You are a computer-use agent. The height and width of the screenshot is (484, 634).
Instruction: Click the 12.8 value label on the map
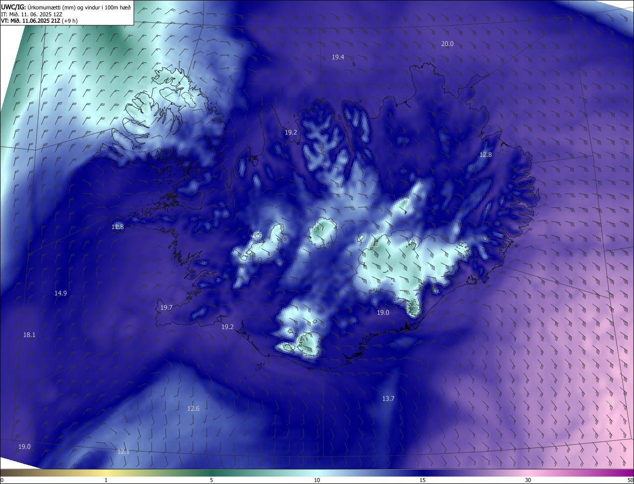(485, 155)
